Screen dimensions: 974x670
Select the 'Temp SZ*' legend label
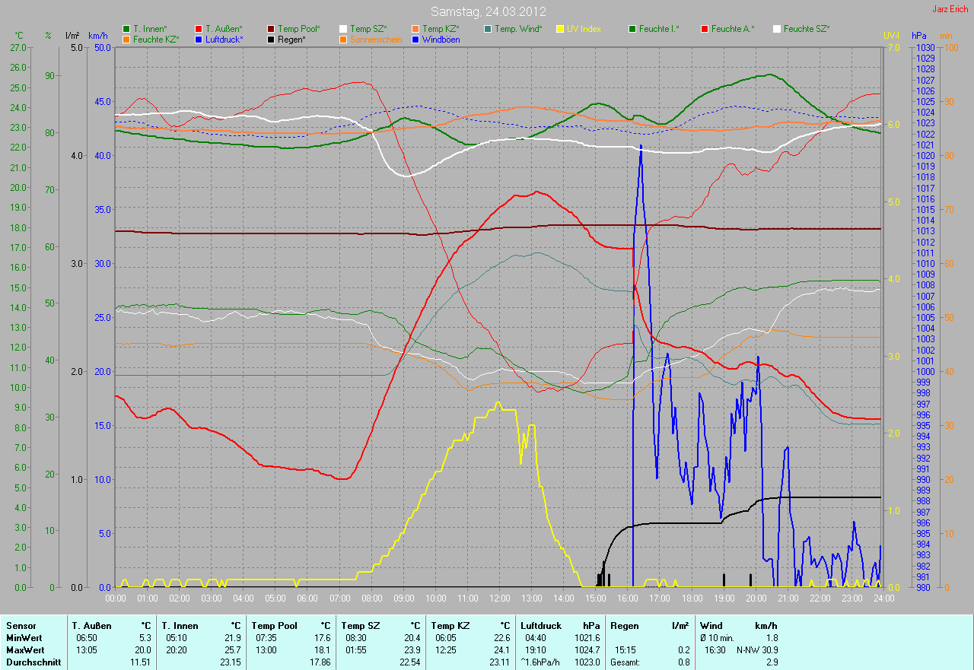click(x=368, y=29)
